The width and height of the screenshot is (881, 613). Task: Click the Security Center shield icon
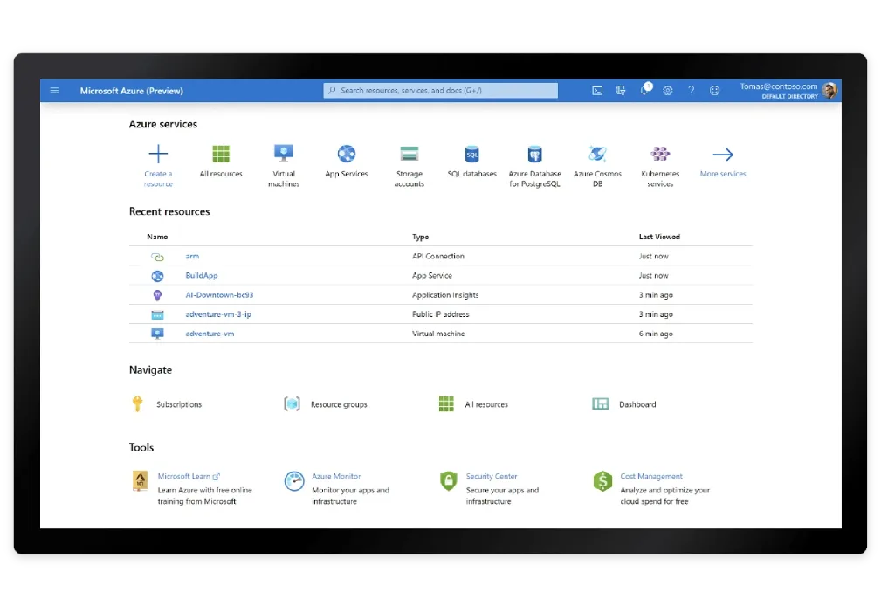tap(449, 481)
